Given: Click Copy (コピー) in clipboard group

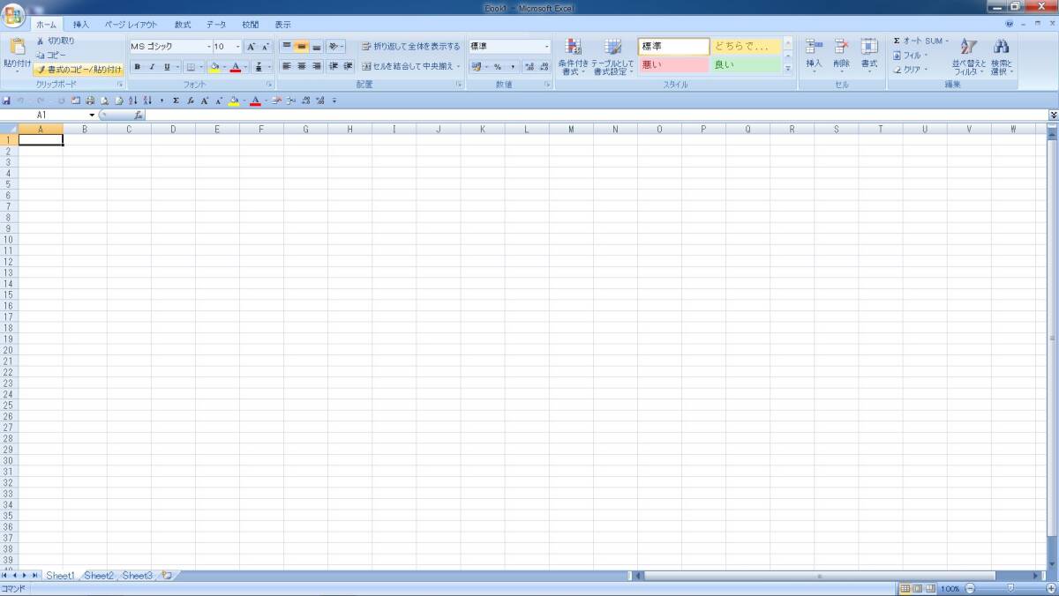Looking at the screenshot, I should tap(50, 55).
